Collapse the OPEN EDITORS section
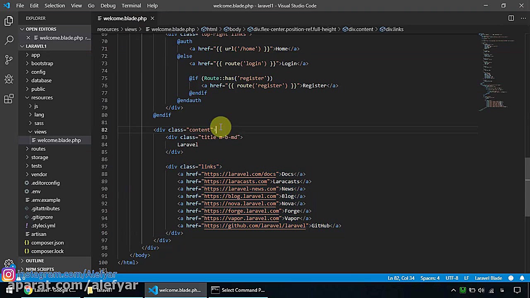 point(41,29)
